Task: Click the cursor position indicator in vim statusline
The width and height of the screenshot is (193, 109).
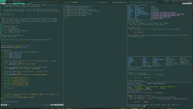Action: pos(57,105)
